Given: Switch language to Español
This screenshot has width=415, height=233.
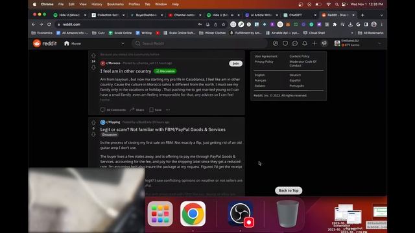Looking at the screenshot, I should click(295, 80).
